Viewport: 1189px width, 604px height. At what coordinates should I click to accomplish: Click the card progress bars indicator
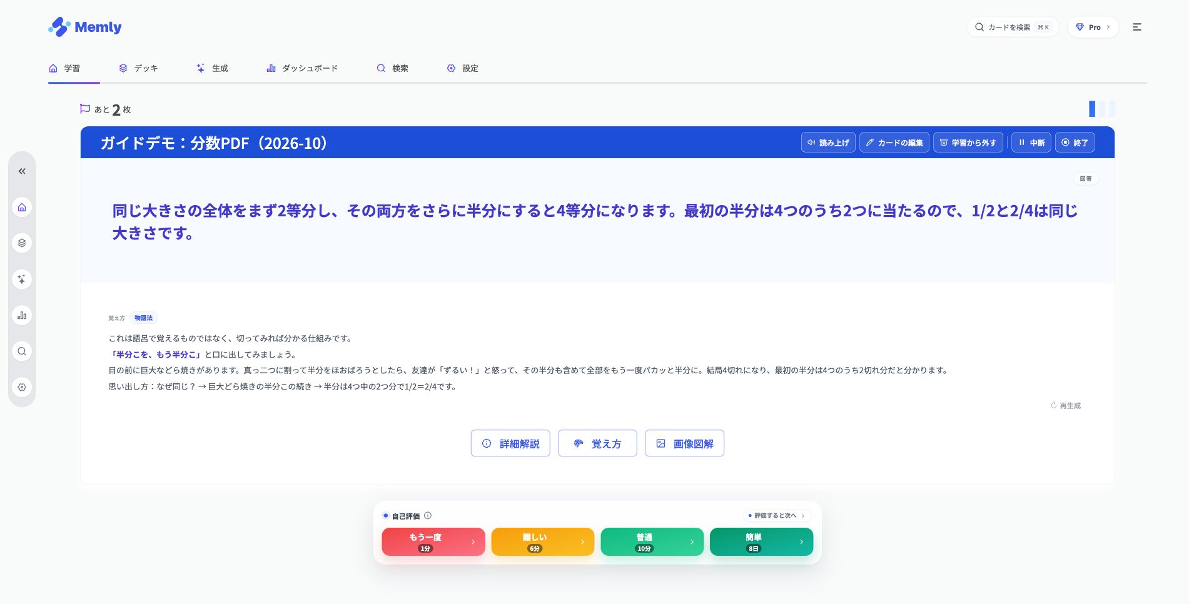pos(1102,109)
